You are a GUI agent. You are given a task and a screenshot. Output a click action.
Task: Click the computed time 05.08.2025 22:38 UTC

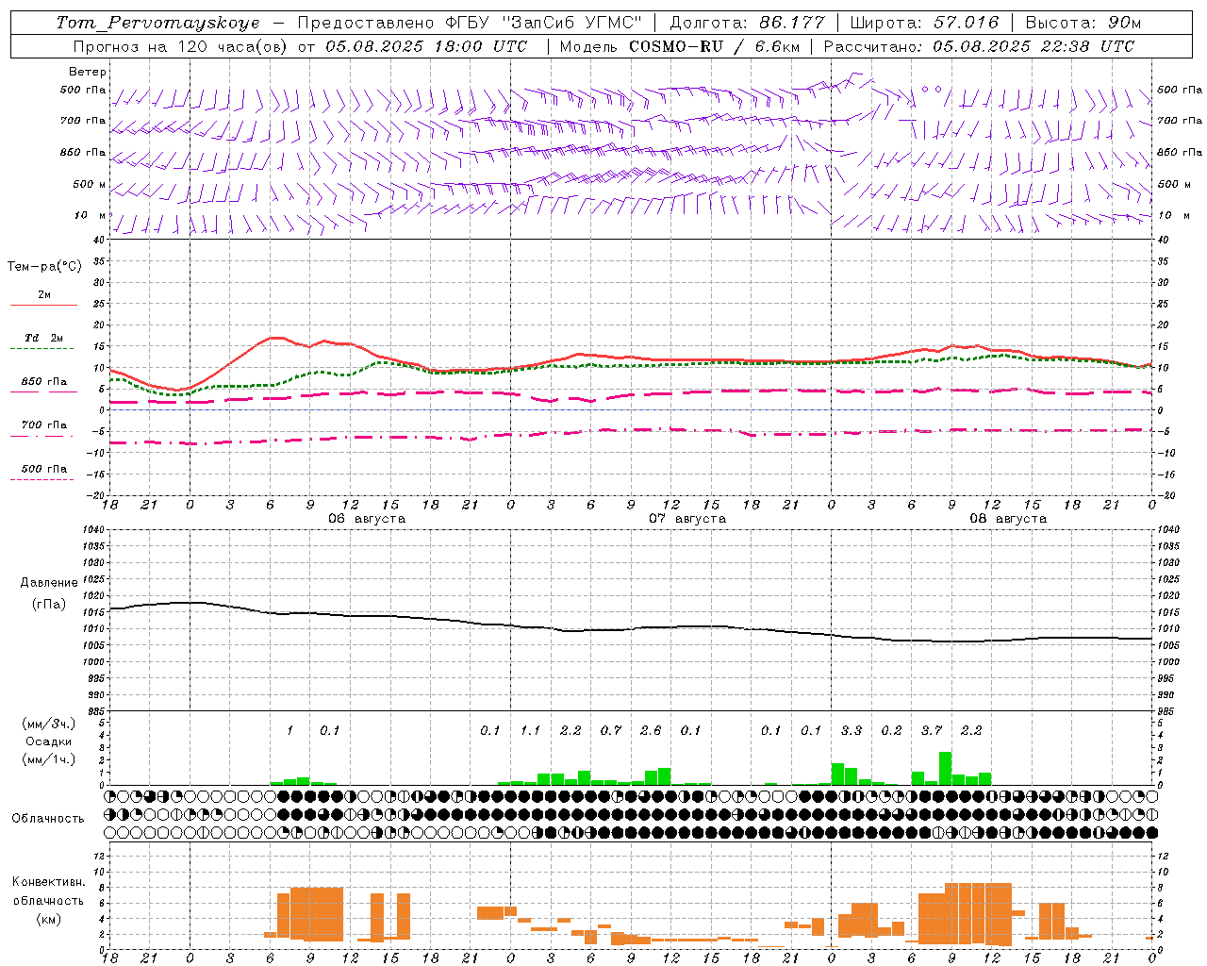1033,46
